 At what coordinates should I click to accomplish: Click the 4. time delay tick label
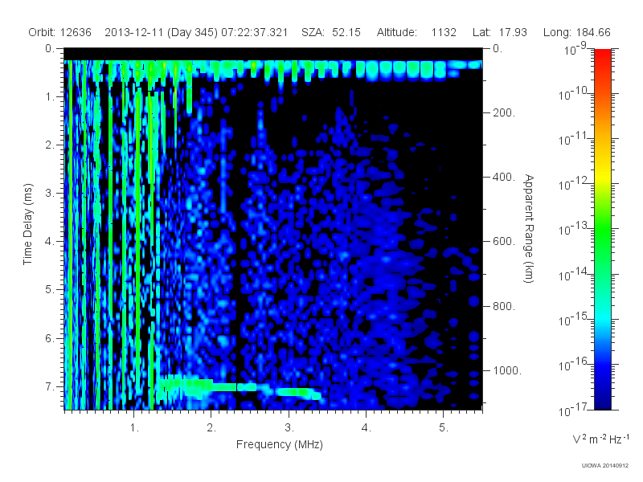coord(50,242)
